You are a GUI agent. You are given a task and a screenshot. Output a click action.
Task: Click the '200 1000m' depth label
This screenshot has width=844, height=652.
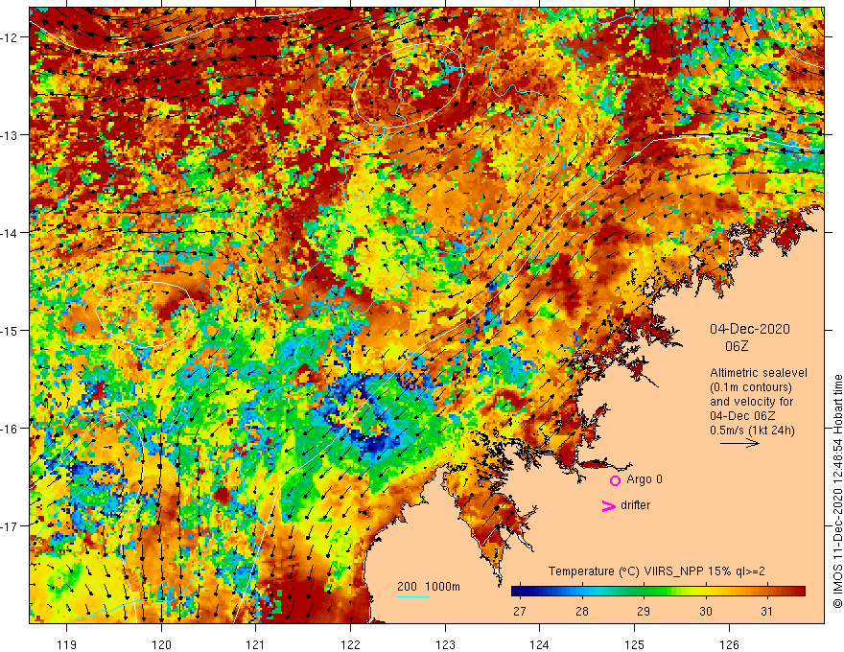tap(429, 587)
